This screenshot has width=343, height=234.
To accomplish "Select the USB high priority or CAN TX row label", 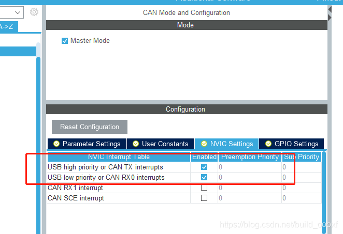I will 105,167.
